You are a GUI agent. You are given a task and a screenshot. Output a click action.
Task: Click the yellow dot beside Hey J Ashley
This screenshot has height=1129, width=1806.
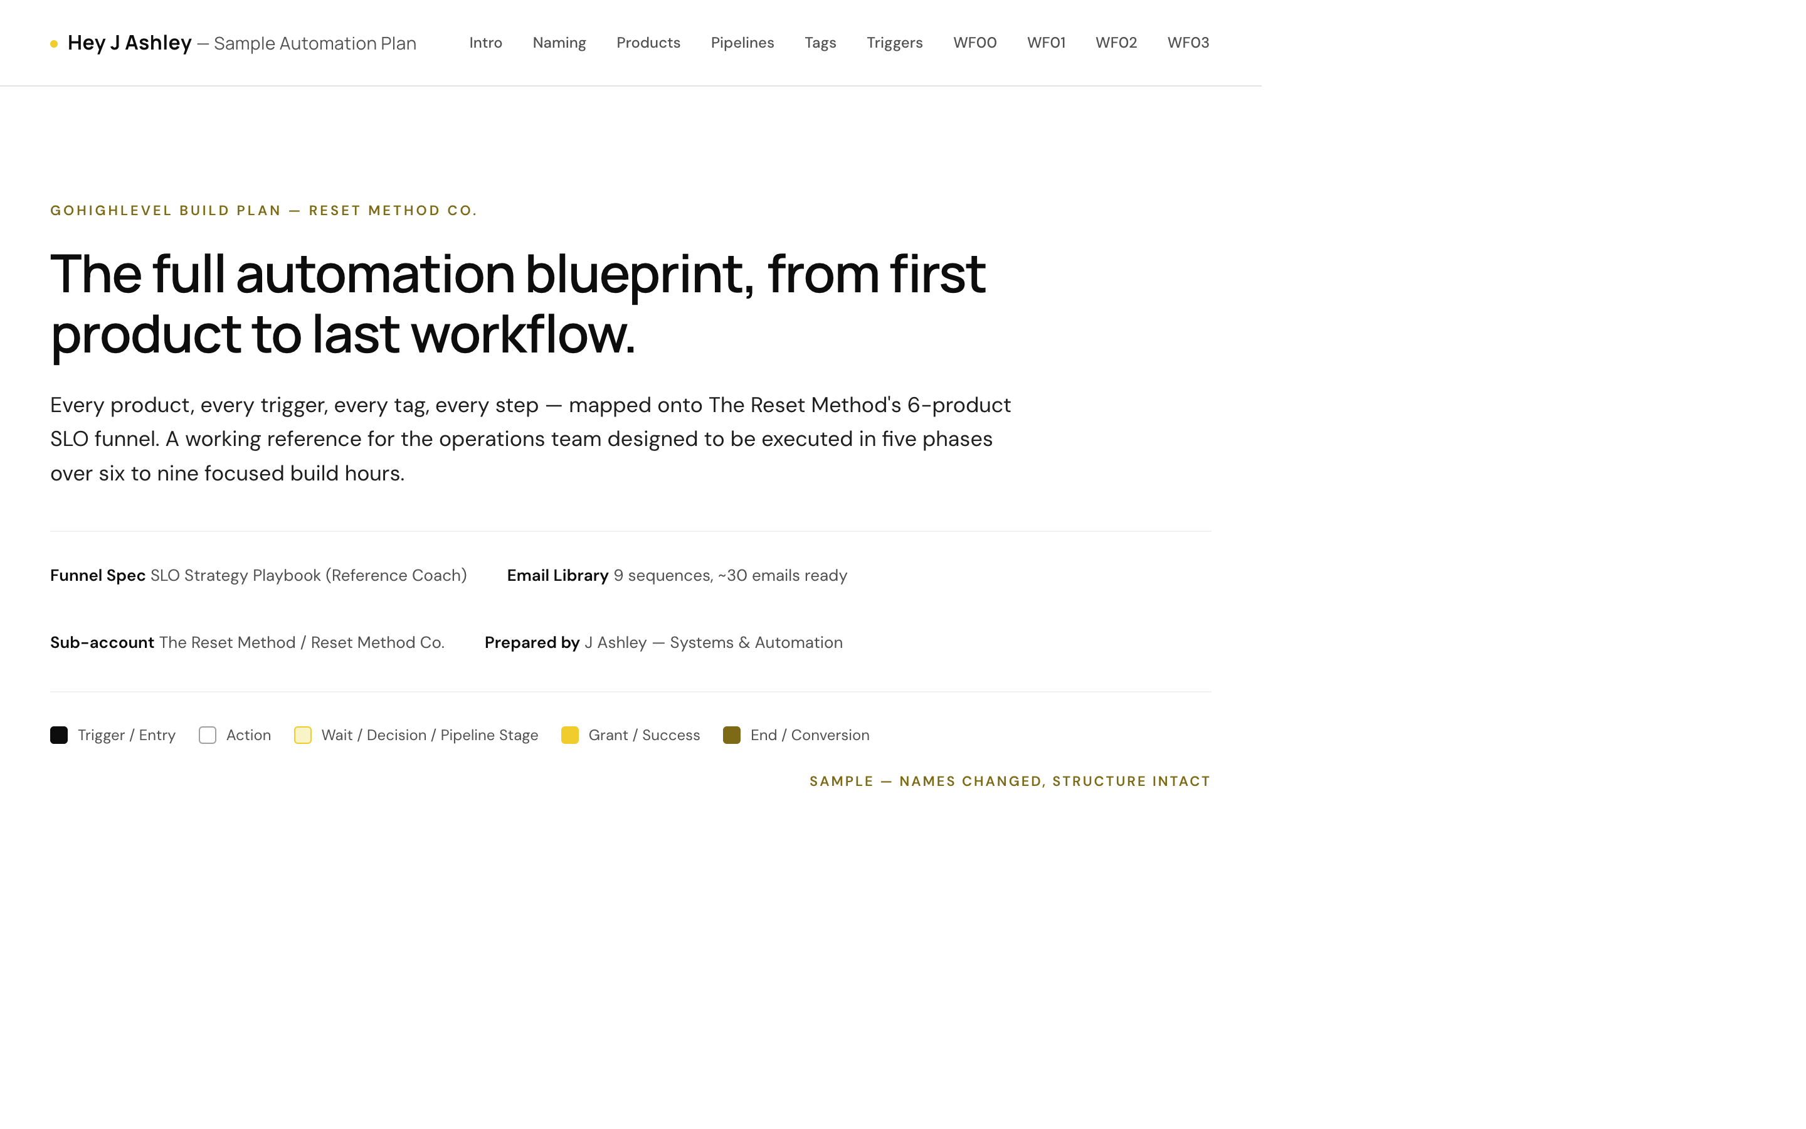(54, 43)
